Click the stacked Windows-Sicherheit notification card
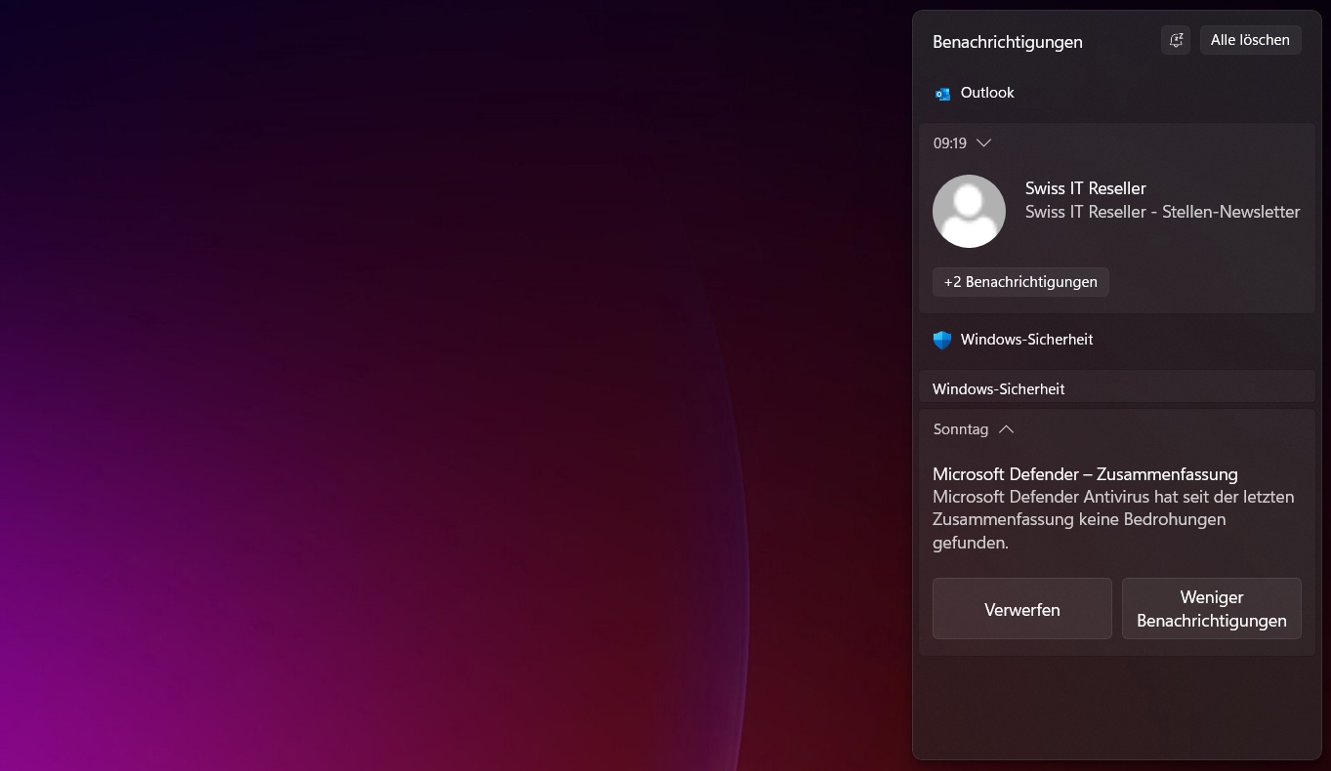The image size is (1331, 771). pos(1117,386)
